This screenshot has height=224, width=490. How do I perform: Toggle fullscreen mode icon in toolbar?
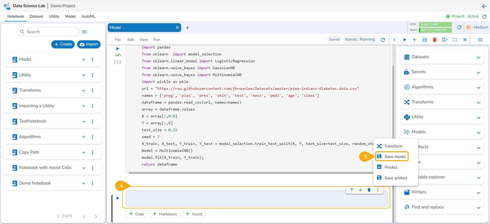coord(455,40)
